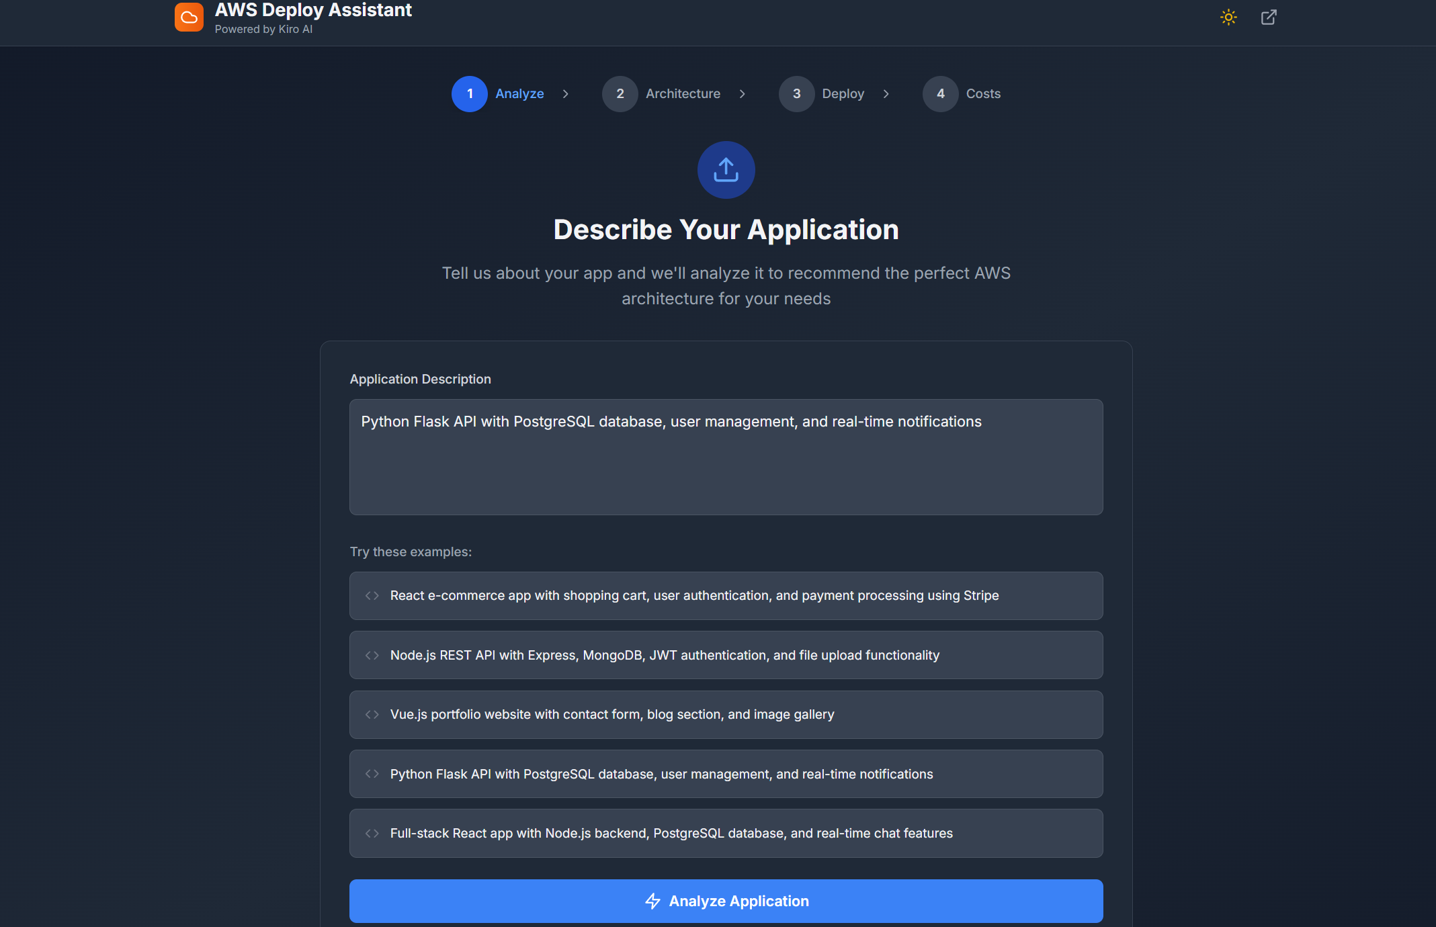The width and height of the screenshot is (1436, 927).
Task: Click the blue upload icon circle
Action: coord(726,170)
